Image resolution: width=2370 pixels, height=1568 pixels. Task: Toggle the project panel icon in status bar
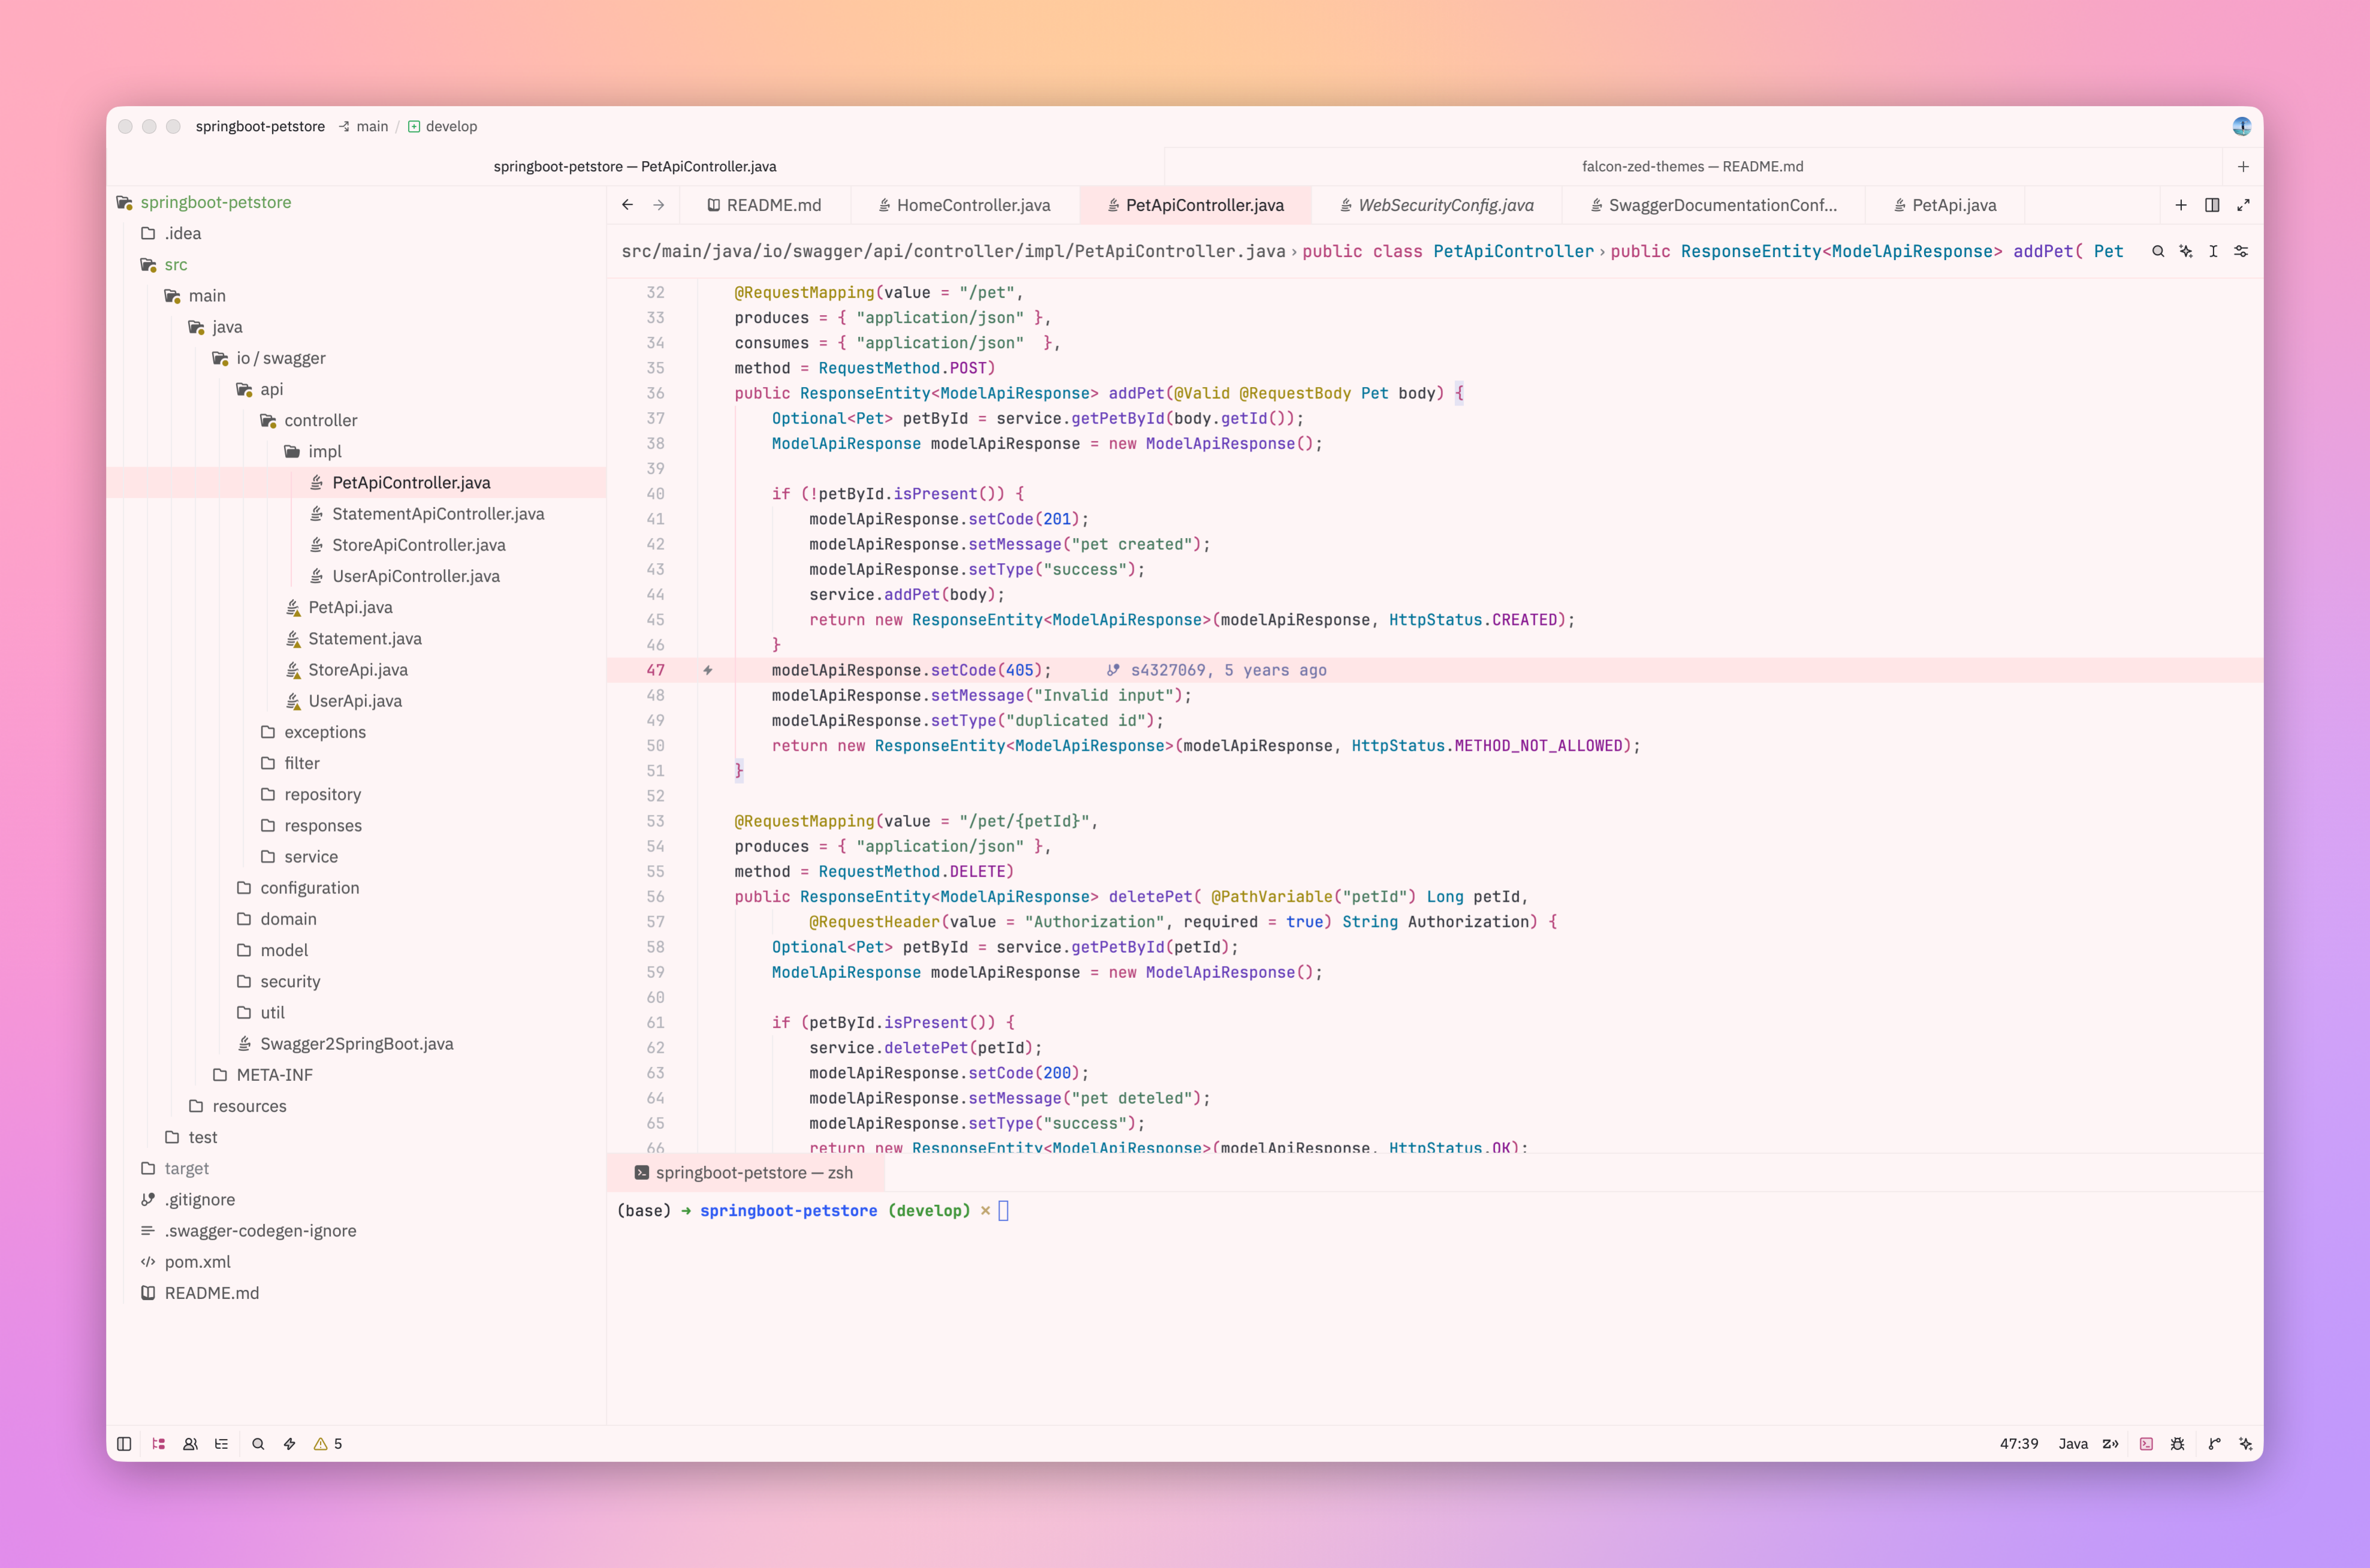pos(158,1443)
